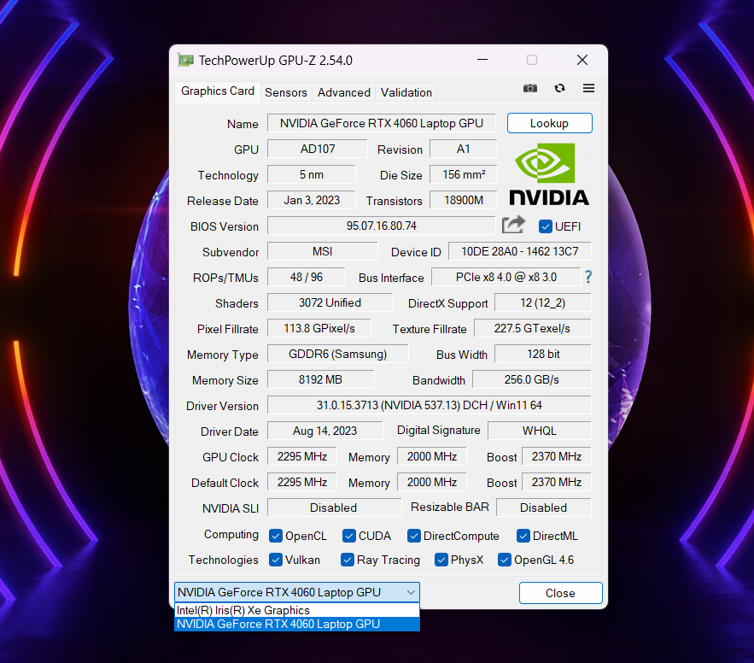Click Texture Fillrate 227.5 GTexel/s

click(x=532, y=328)
